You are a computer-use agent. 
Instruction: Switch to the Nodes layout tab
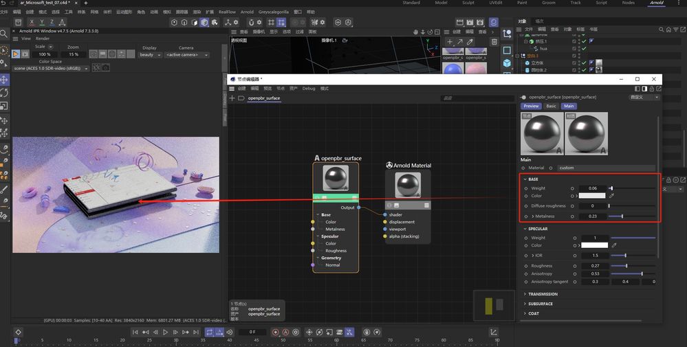click(629, 3)
